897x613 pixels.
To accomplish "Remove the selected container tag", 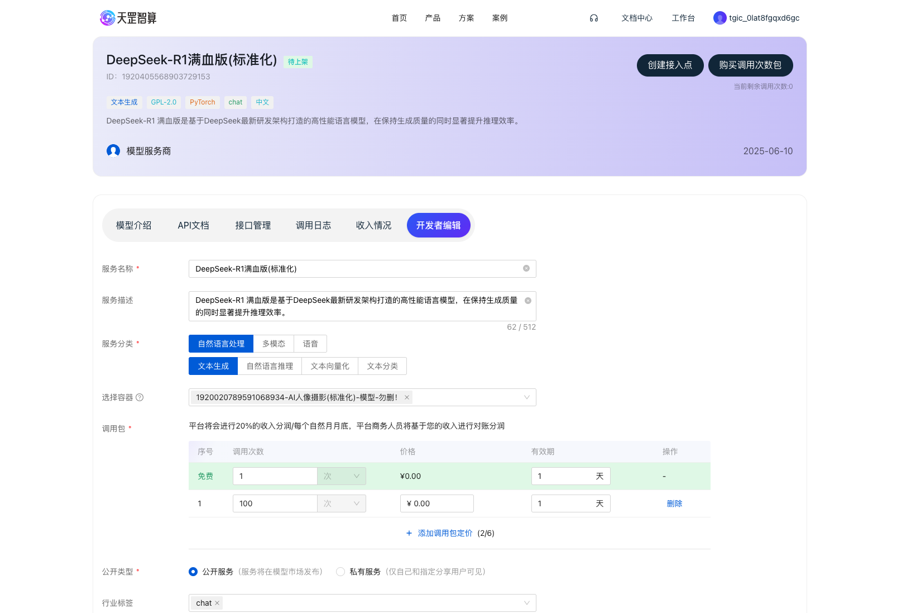I will 407,397.
